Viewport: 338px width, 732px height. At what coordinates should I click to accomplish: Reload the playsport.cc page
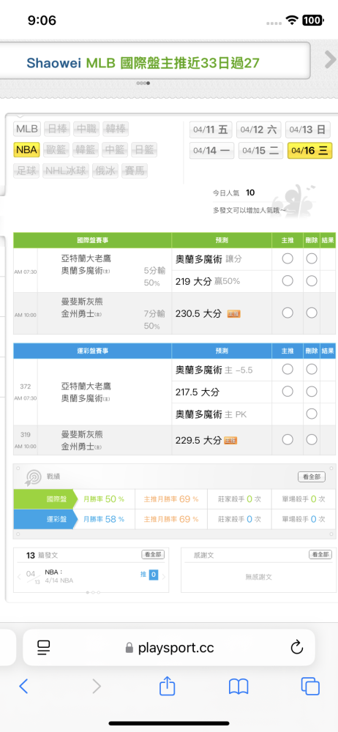click(297, 647)
